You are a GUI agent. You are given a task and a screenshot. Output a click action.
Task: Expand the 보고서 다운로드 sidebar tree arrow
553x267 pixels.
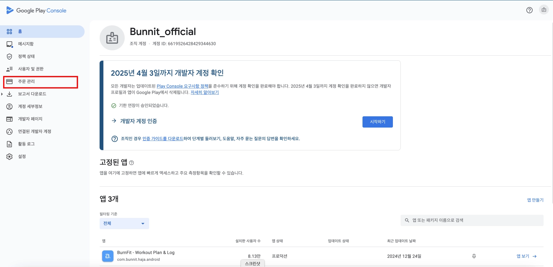[2, 94]
